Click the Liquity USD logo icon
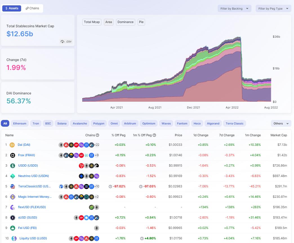This screenshot has height=243, width=294. 14,239
